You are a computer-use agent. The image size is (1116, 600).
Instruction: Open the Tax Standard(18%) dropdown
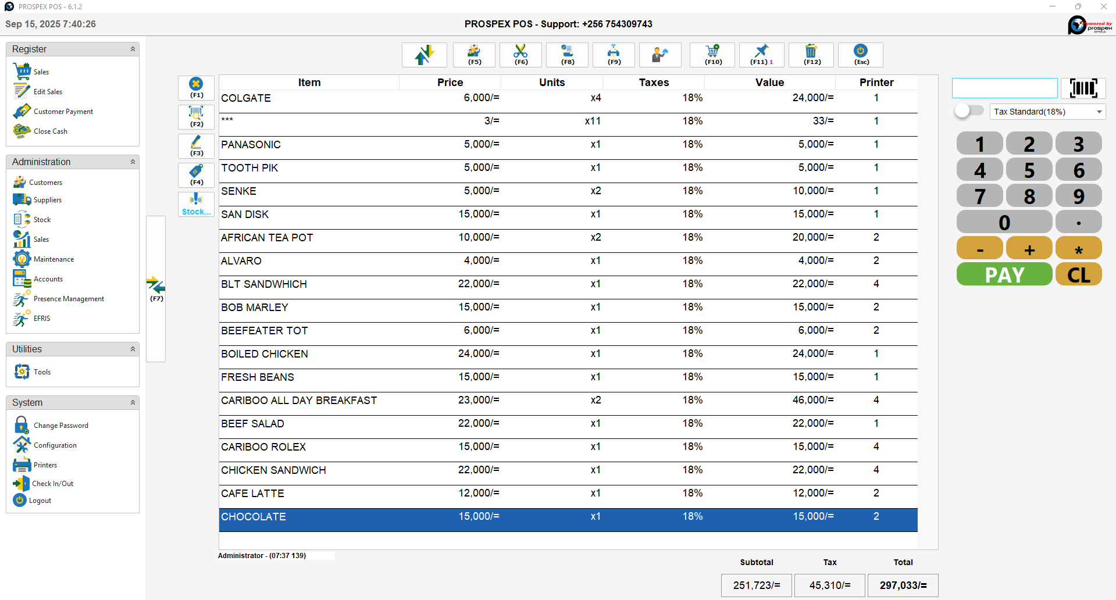[1047, 111]
